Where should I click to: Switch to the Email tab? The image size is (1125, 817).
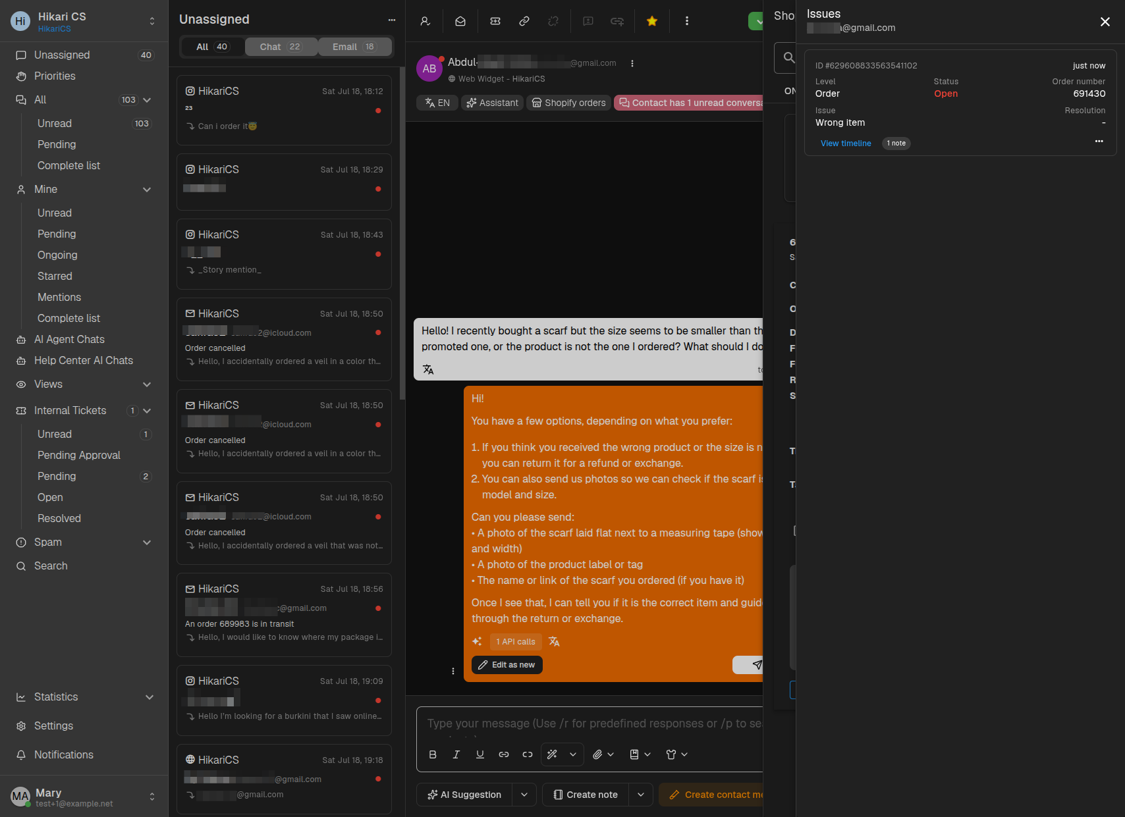coord(354,47)
